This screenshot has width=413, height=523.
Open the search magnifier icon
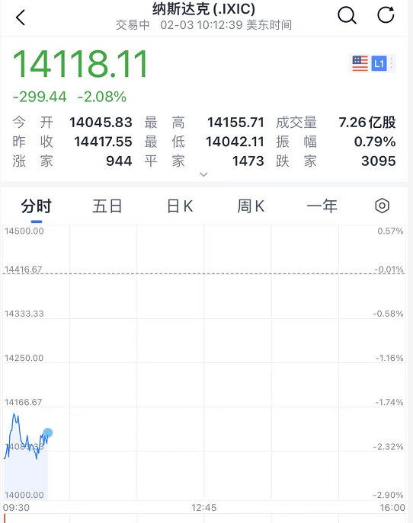click(x=347, y=15)
